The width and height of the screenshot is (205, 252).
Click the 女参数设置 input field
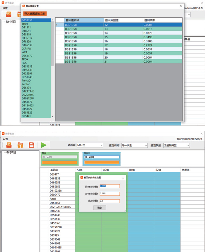pos(110,193)
